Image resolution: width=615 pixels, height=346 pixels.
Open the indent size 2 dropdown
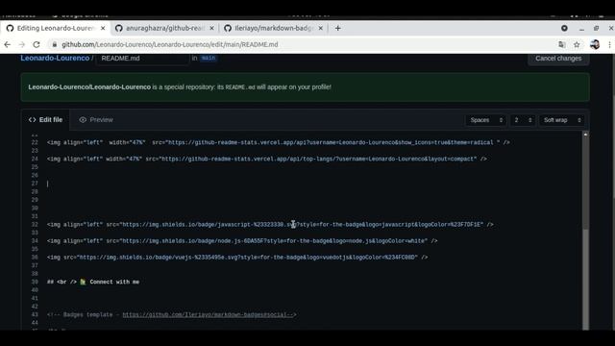click(523, 120)
